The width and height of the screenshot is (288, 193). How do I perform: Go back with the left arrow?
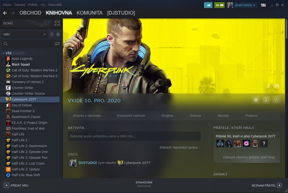click(5, 13)
